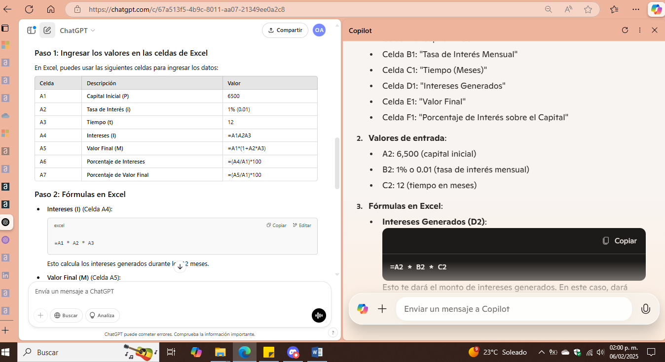Expand the ChatGPT model selector dropdown
Image resolution: width=665 pixels, height=362 pixels.
(x=77, y=31)
